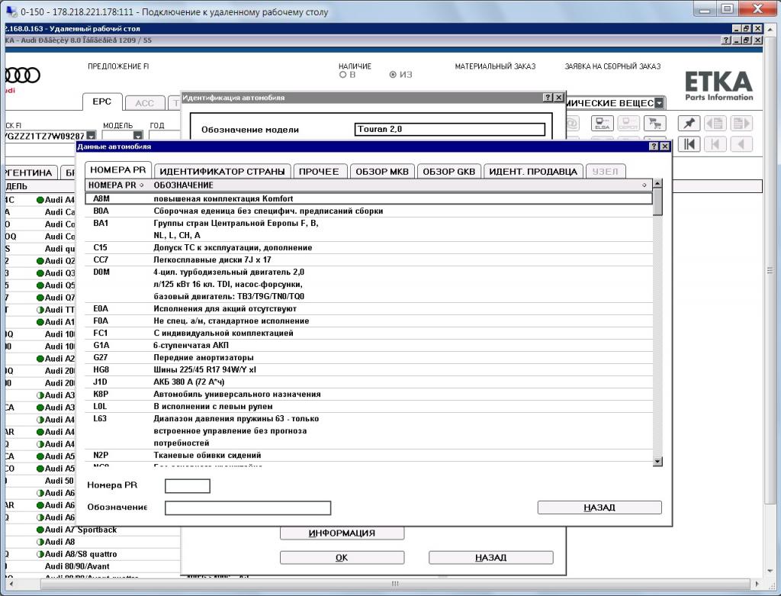781x596 pixels.
Task: Restore the inner ETKA application window
Action: tap(746, 40)
